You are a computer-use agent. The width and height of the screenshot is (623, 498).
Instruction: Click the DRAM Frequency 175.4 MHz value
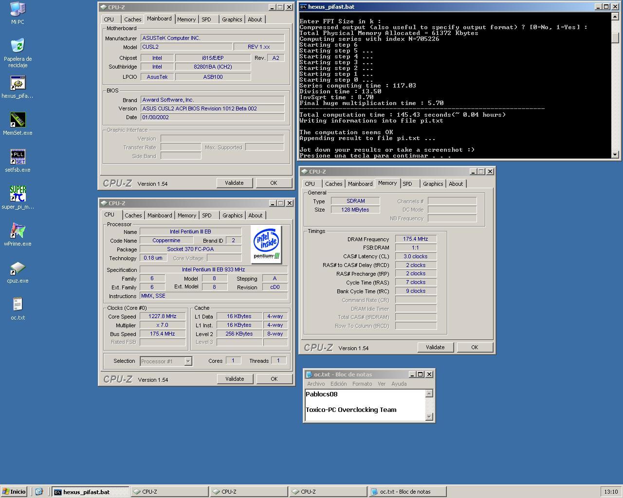point(416,239)
